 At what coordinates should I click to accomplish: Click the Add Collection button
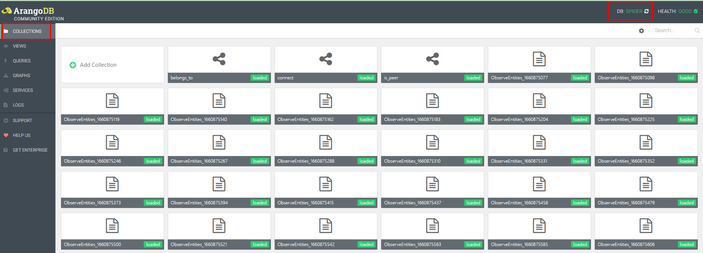pyautogui.click(x=98, y=65)
